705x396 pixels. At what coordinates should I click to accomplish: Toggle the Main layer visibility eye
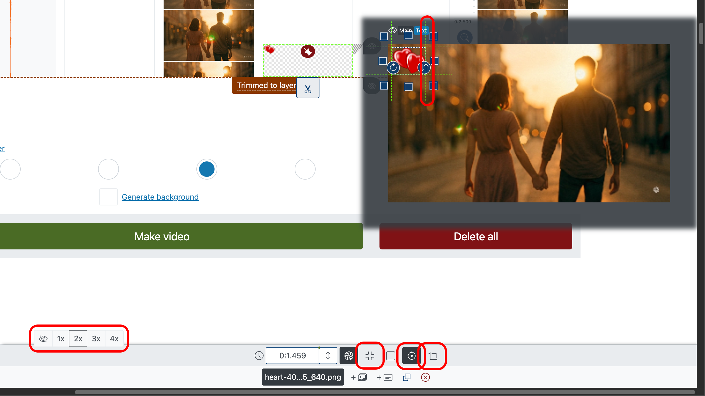click(x=392, y=30)
